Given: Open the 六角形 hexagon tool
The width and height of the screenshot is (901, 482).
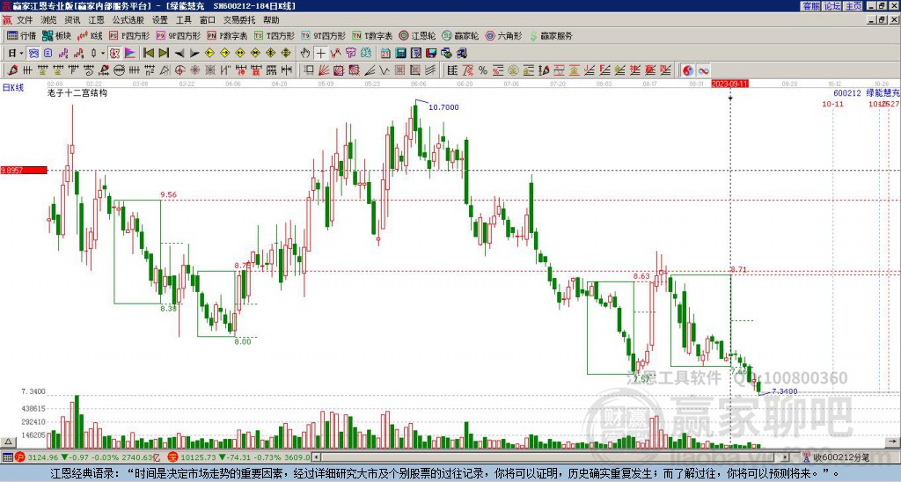Looking at the screenshot, I should pyautogui.click(x=504, y=35).
